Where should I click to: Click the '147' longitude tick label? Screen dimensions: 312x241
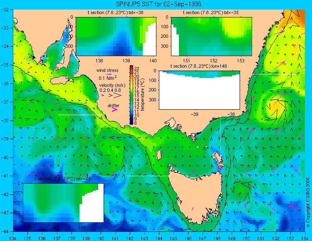pyautogui.click(x=203, y=239)
